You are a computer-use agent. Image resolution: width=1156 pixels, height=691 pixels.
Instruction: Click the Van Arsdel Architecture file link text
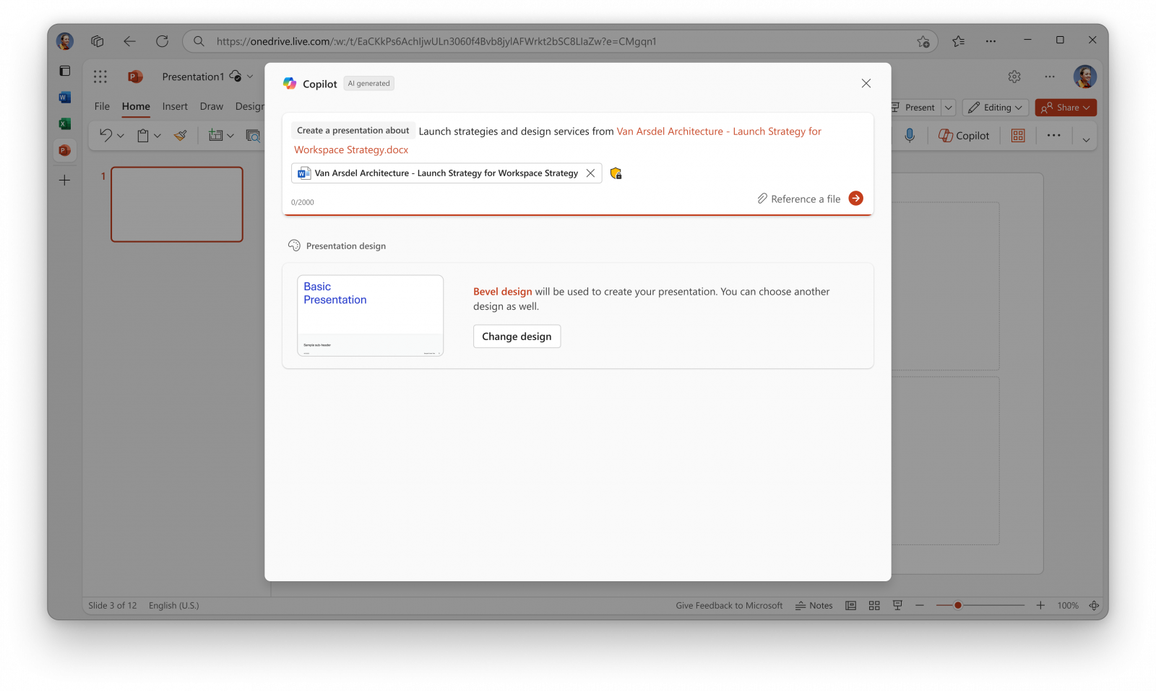click(x=719, y=131)
